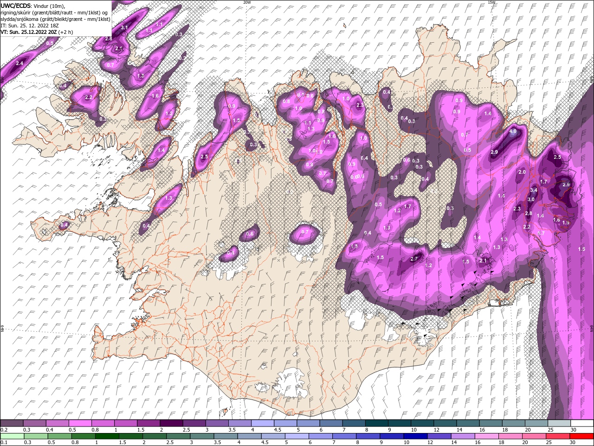Viewport: 594px width, 446px height.
Task: Click the '2.0' snowfall value on map
Action: [x=522, y=172]
